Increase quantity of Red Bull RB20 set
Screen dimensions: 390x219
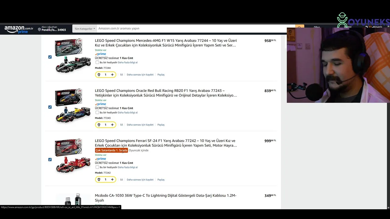112,125
